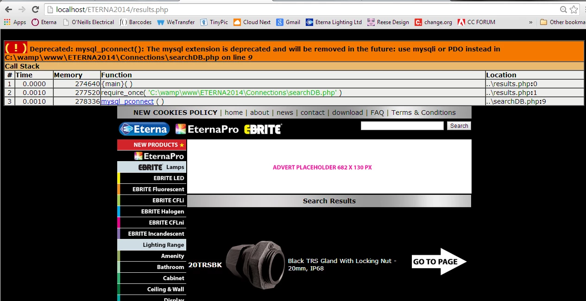The width and height of the screenshot is (586, 301).
Task: Open the FAQ nav link
Action: point(377,113)
